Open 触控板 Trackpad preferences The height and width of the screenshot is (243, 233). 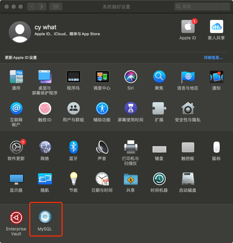pos(188,147)
